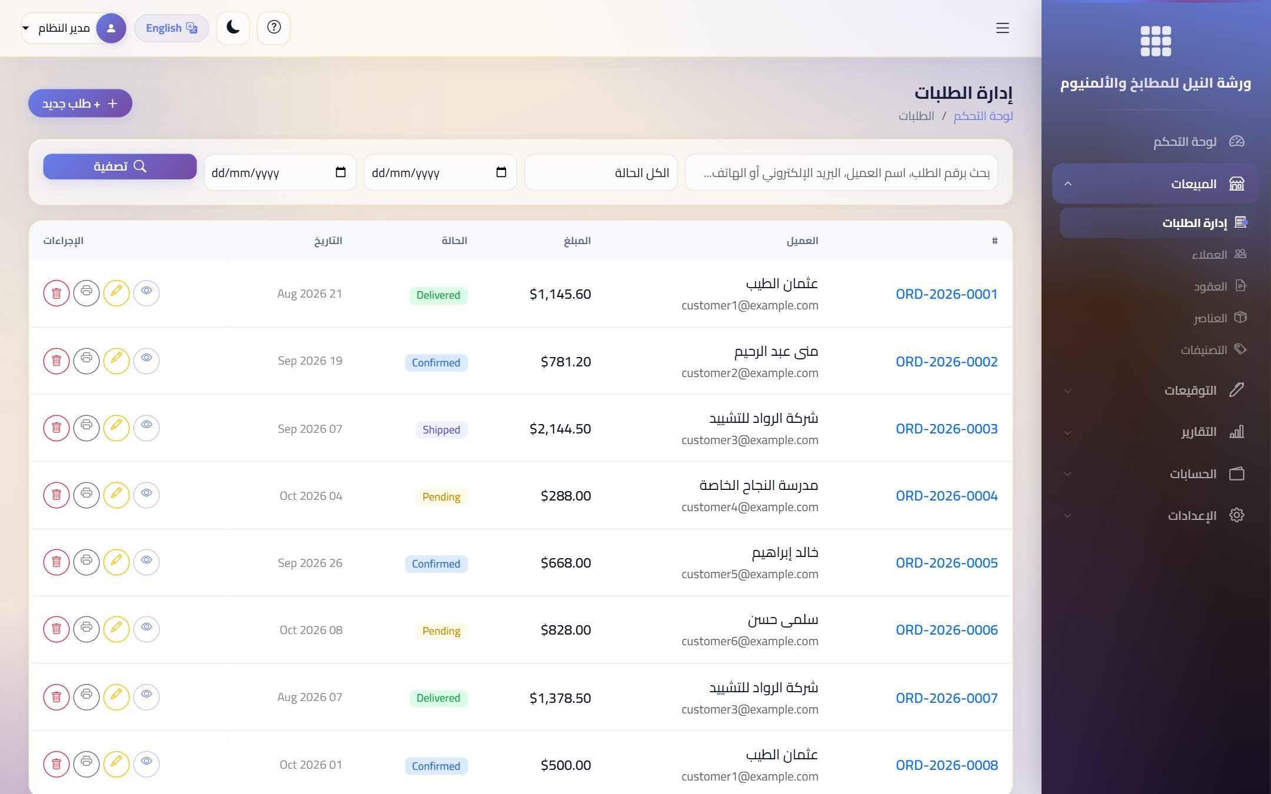Open العملاء sidebar item
Screen dimensions: 1271x794
coord(1159,254)
